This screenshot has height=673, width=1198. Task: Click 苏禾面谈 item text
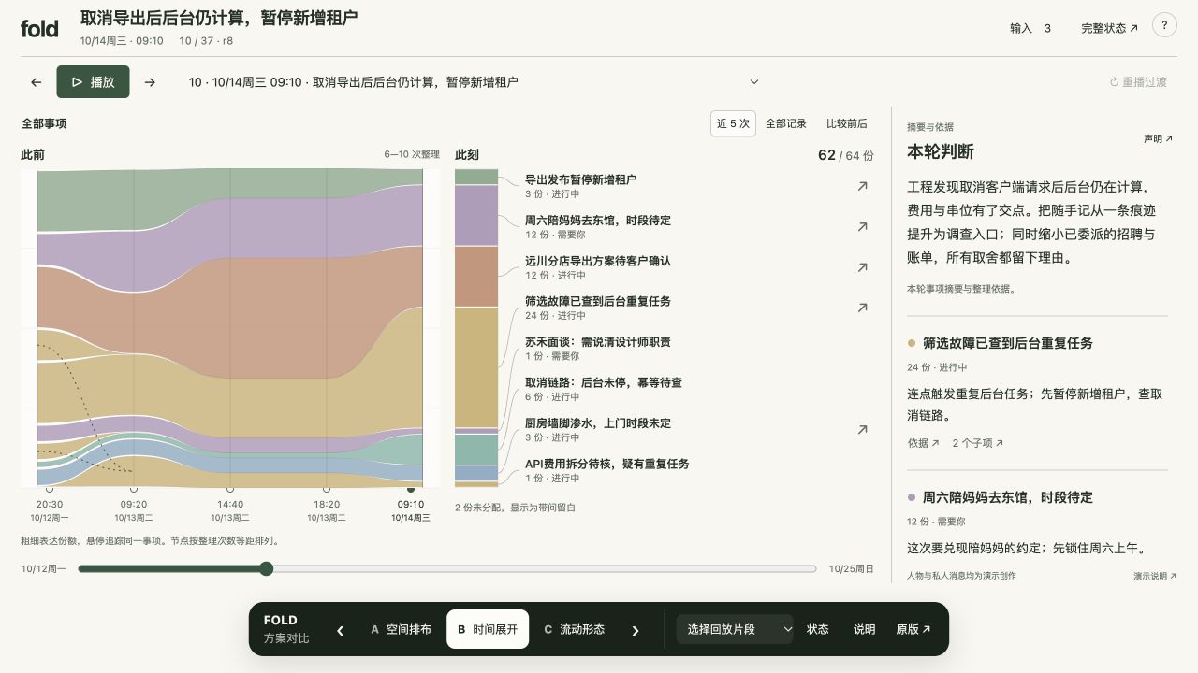597,342
